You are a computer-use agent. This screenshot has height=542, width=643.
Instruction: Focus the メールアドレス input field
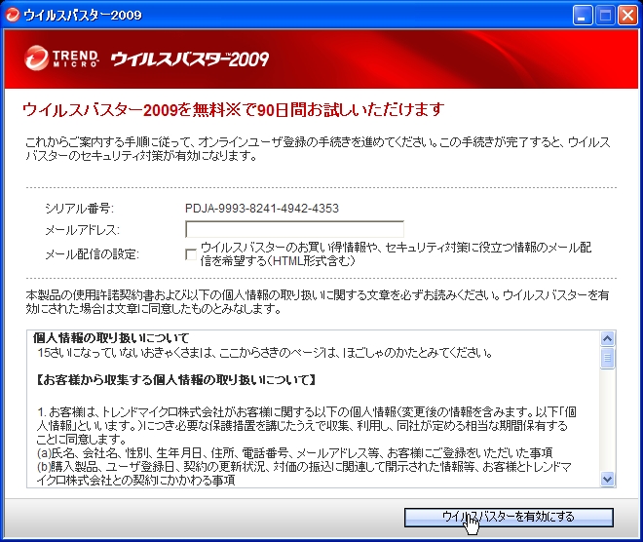(294, 229)
